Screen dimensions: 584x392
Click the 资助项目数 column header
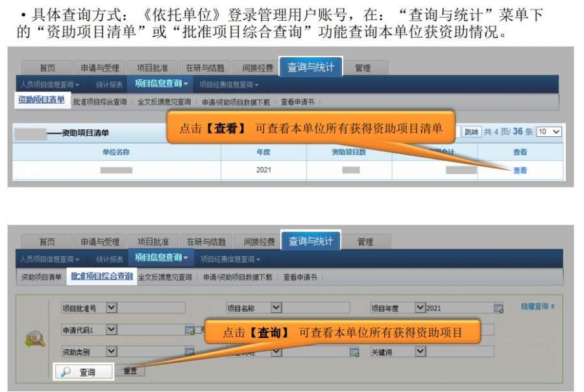349,152
